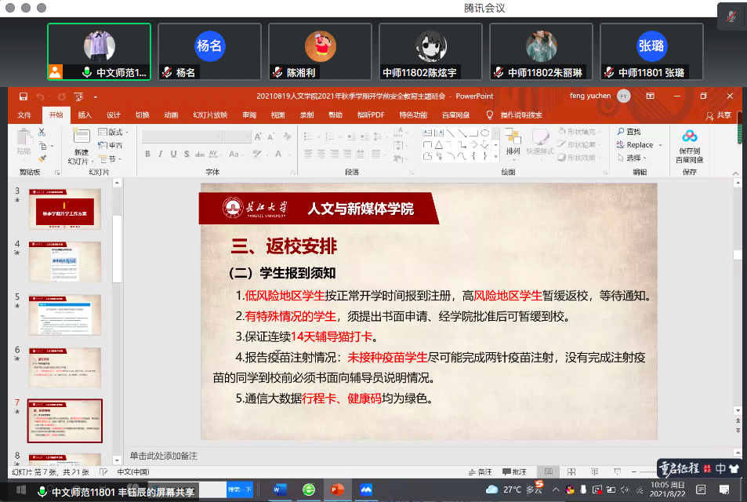
Task: Open the Slide Show (幻灯片放映) tab
Action: [210, 115]
